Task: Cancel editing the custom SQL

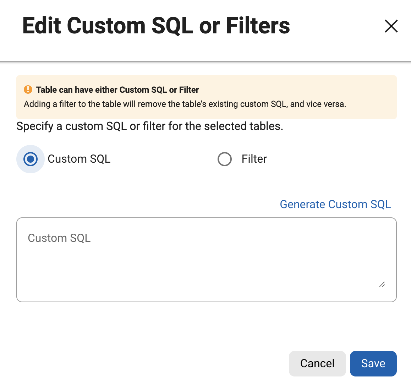Action: [x=317, y=363]
